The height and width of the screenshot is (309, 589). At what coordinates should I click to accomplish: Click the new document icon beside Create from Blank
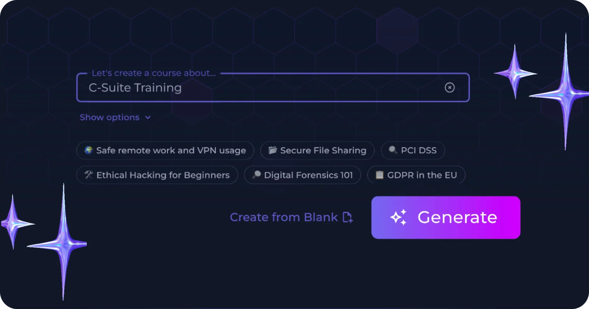click(347, 217)
